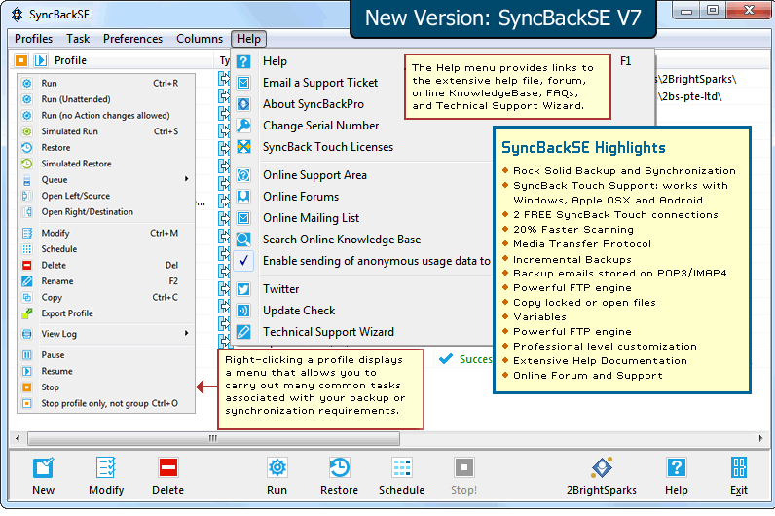Screen dimensions: 775x516
Task: Open Online Support Area entry
Action: [x=314, y=175]
